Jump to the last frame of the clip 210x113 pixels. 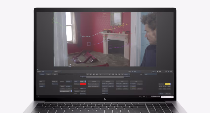[x=122, y=74]
